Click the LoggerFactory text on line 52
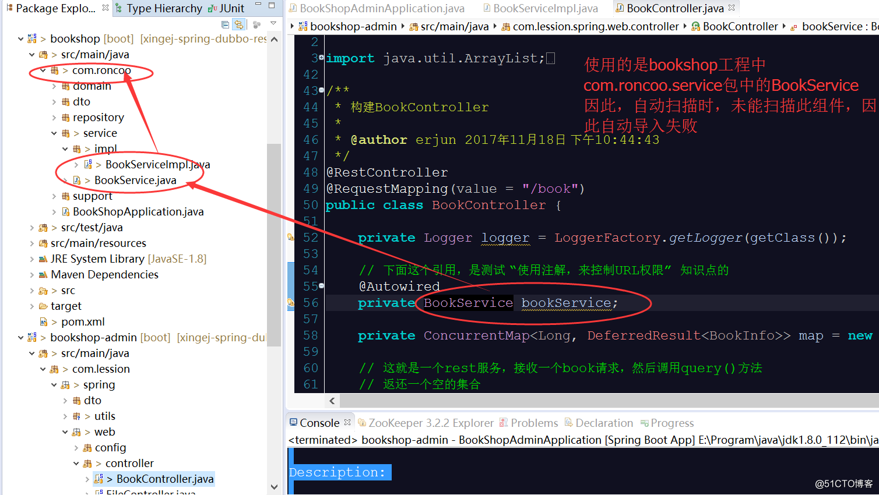 [x=607, y=238]
